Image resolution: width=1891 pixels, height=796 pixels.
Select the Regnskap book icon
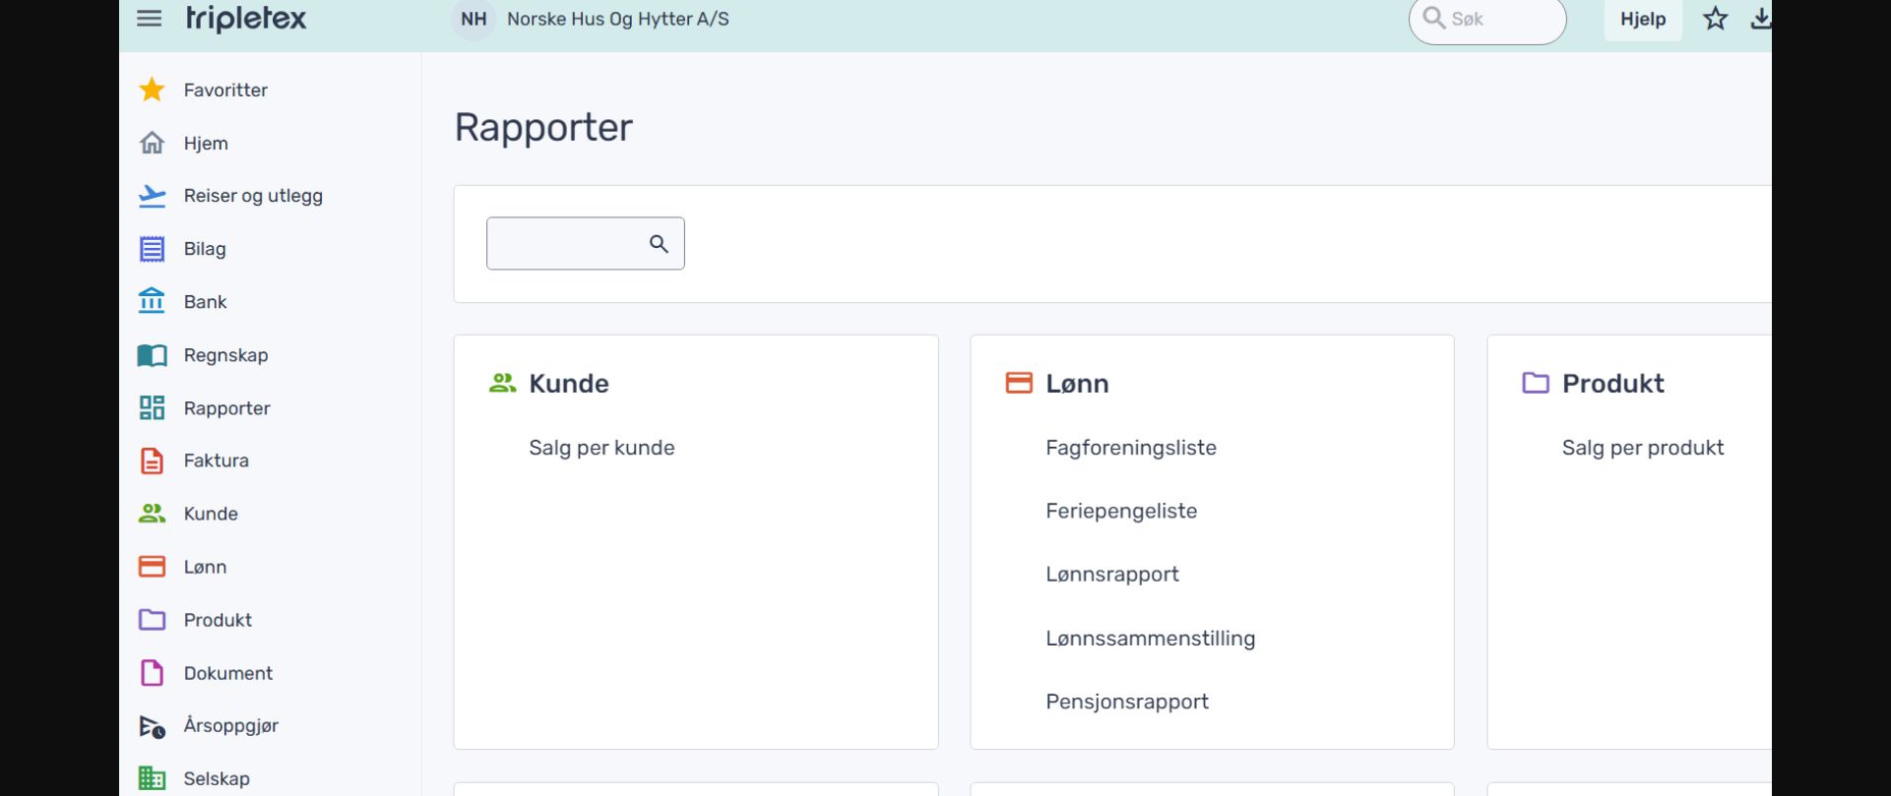pyautogui.click(x=152, y=355)
